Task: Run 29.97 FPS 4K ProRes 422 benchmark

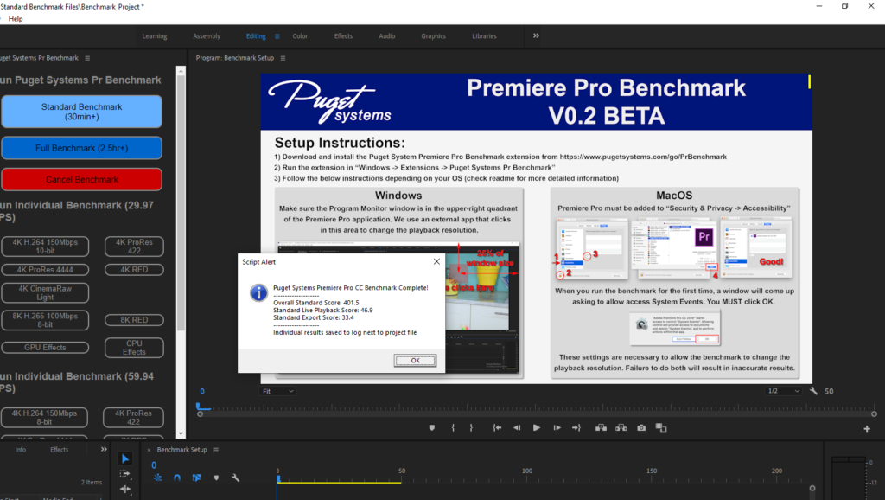Action: pos(134,247)
